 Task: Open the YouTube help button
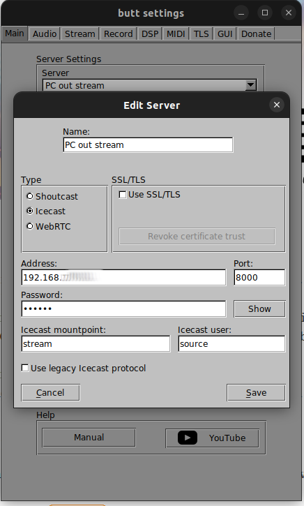coord(212,438)
